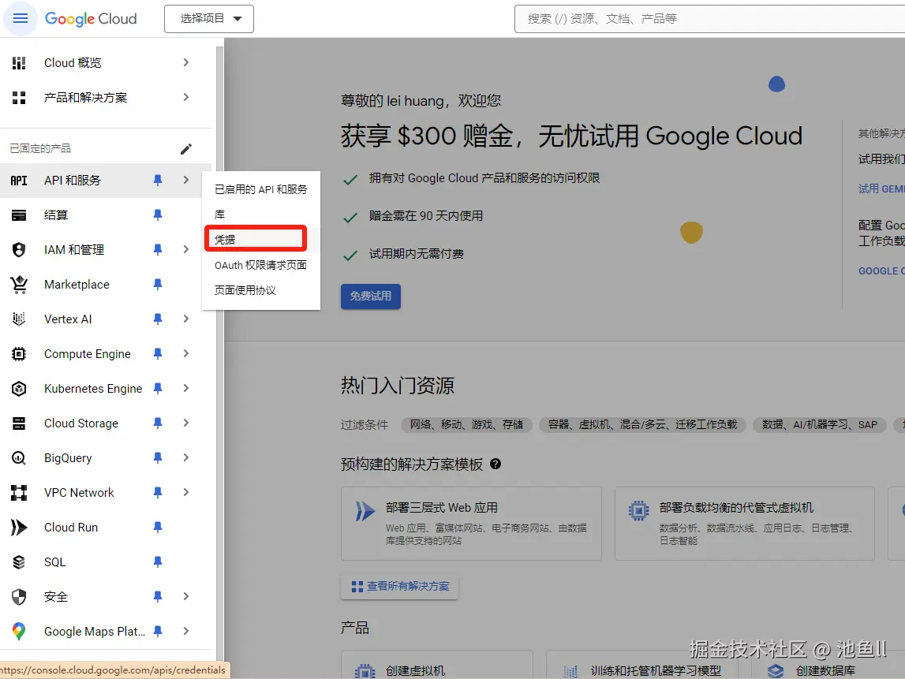
Task: Unpin Vertex AI using its pin icon
Action: pos(158,319)
